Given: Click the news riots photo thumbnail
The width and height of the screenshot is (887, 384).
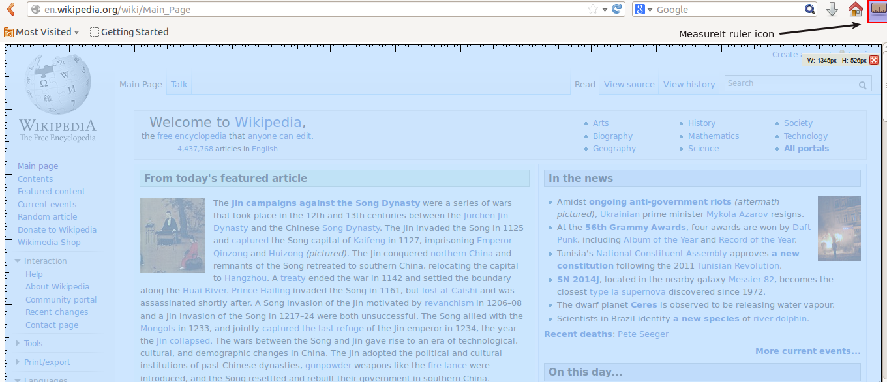Looking at the screenshot, I should (839, 228).
